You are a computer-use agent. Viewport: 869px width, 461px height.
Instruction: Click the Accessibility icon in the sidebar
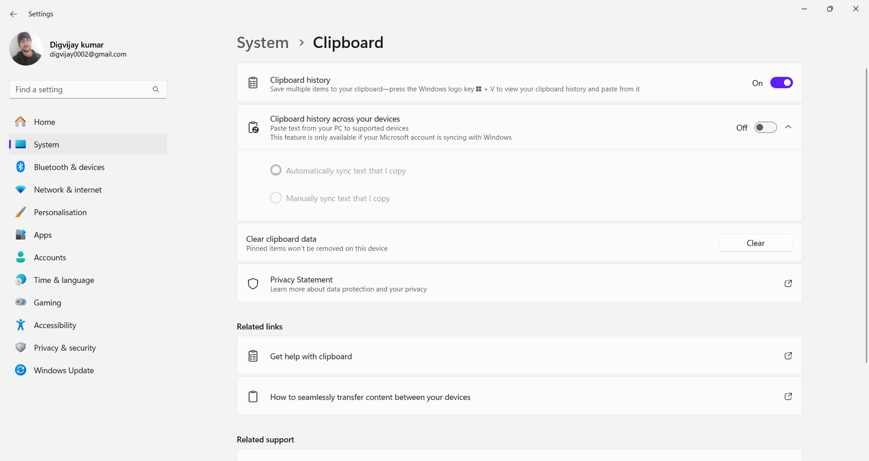coord(20,325)
